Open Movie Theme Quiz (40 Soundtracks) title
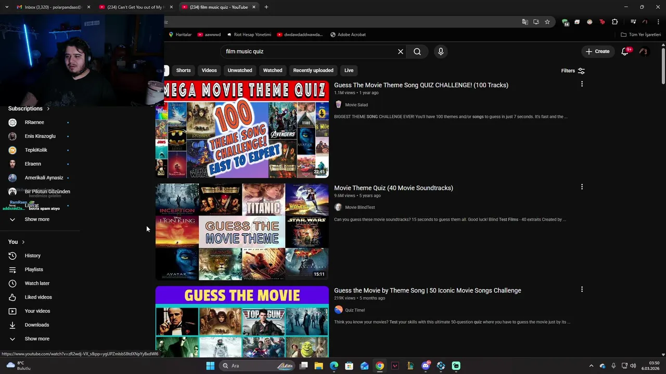This screenshot has height=374, width=666. (x=393, y=188)
